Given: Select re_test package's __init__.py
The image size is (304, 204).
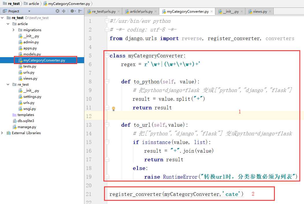Looking at the screenshot, I should (29, 91).
